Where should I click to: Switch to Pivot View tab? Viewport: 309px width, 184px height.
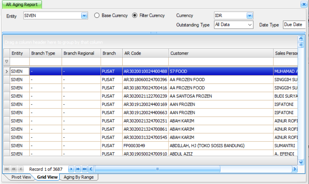(x=21, y=177)
